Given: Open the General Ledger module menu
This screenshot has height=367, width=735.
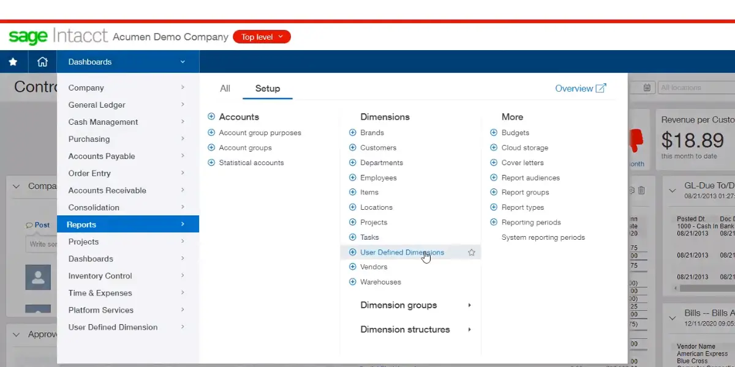Looking at the screenshot, I should (x=128, y=105).
